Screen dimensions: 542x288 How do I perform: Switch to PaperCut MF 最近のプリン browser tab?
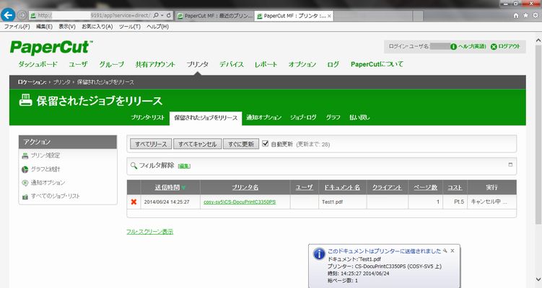coord(215,16)
